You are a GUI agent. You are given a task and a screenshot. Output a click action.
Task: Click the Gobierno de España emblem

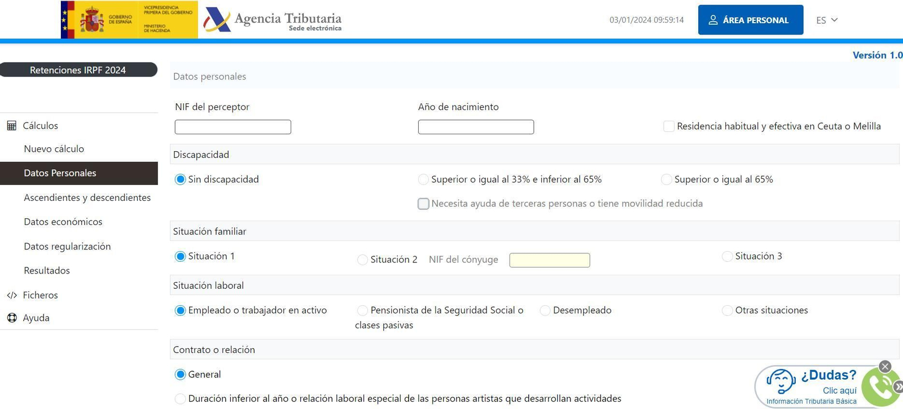(91, 20)
